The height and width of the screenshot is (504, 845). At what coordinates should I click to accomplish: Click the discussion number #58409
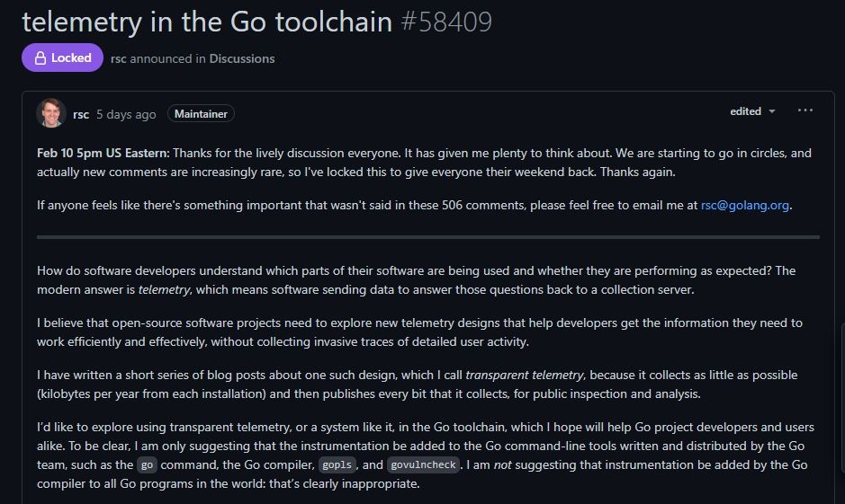tap(445, 21)
